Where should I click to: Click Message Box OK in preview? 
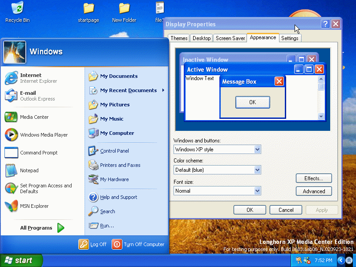pos(253,102)
